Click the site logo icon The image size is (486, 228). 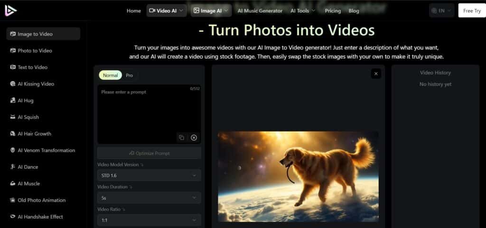coord(11,10)
